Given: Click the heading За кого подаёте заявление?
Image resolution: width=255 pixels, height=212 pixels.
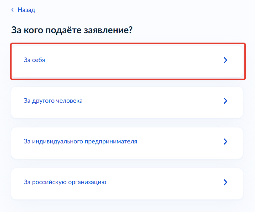Looking at the screenshot, I should (72, 30).
